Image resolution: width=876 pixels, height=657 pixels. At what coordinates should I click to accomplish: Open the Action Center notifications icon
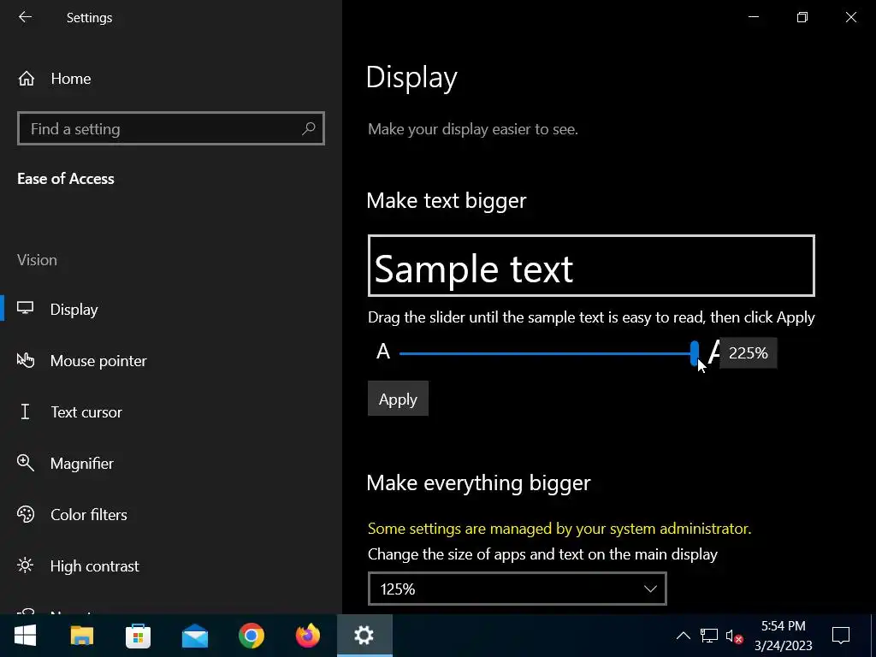point(841,636)
